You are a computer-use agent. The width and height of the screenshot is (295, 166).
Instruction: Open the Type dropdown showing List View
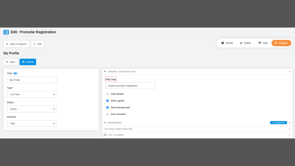(x=32, y=95)
